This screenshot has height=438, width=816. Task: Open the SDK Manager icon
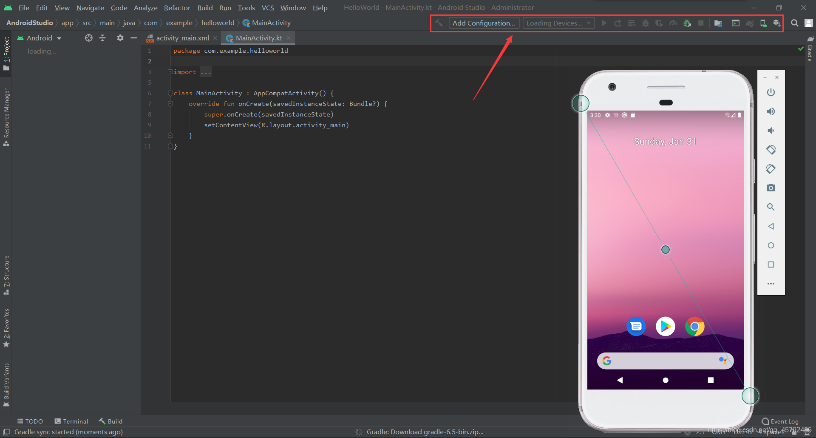point(777,23)
